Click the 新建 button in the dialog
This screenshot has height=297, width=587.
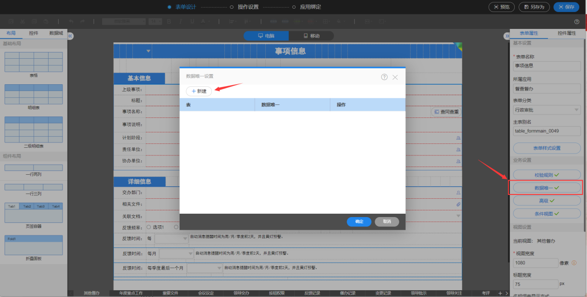(x=199, y=91)
